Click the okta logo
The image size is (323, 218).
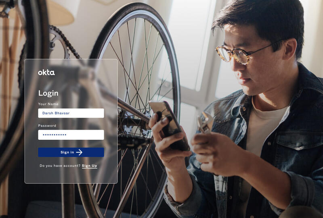click(x=46, y=73)
